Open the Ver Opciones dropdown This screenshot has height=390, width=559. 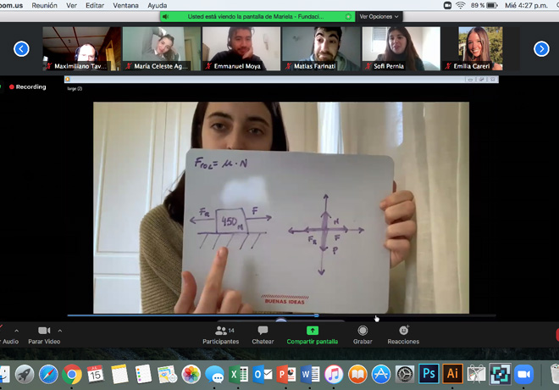378,16
